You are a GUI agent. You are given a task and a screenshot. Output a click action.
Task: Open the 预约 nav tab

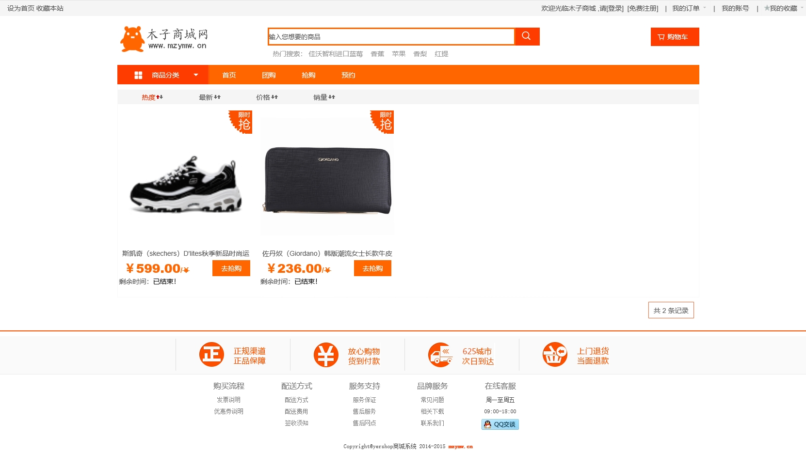coord(348,75)
